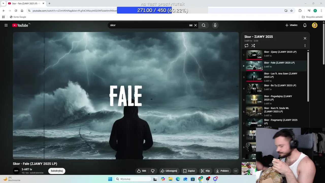Open the weather widget showing 2°C

pos(11,179)
